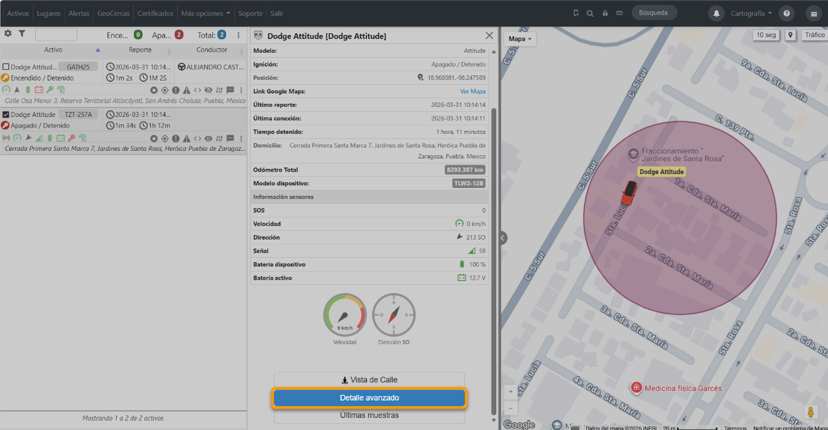The image size is (828, 430).
Task: Open the Más opciones menu
Action: [205, 13]
